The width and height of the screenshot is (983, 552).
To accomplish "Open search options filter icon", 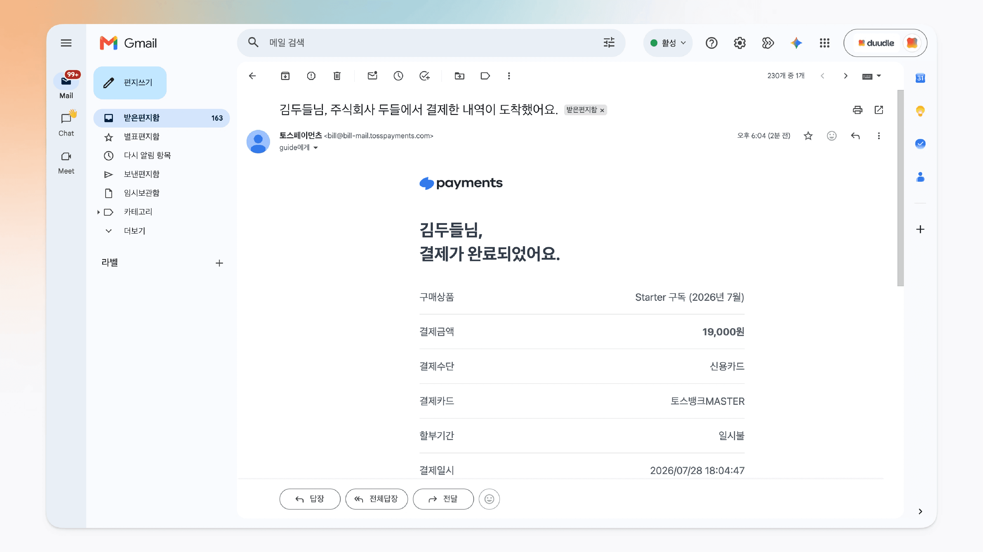I will (x=609, y=43).
